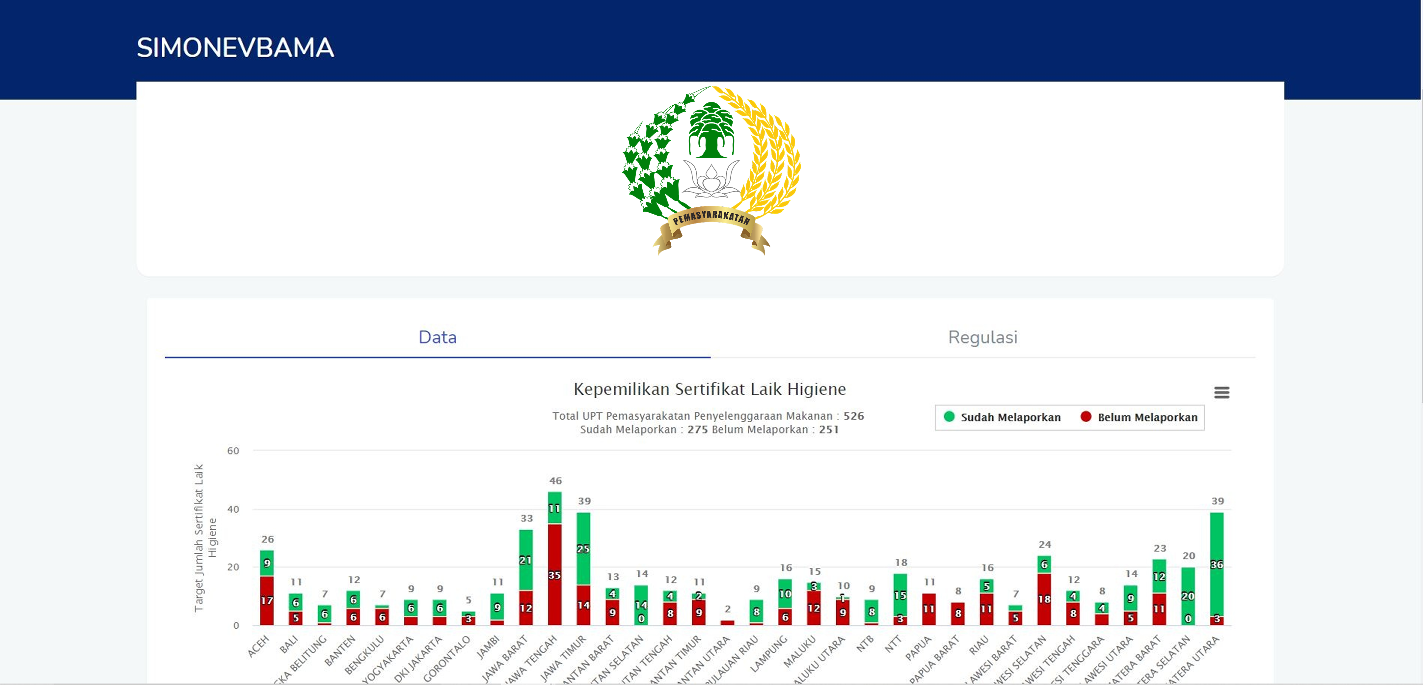Image resolution: width=1423 pixels, height=685 pixels.
Task: Toggle the Belum Melaporkan legend series
Action: (x=1139, y=417)
